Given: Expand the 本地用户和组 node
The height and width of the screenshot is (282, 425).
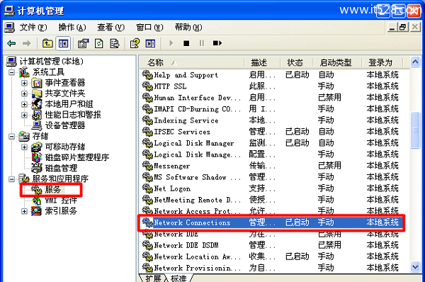Looking at the screenshot, I should (x=24, y=104).
